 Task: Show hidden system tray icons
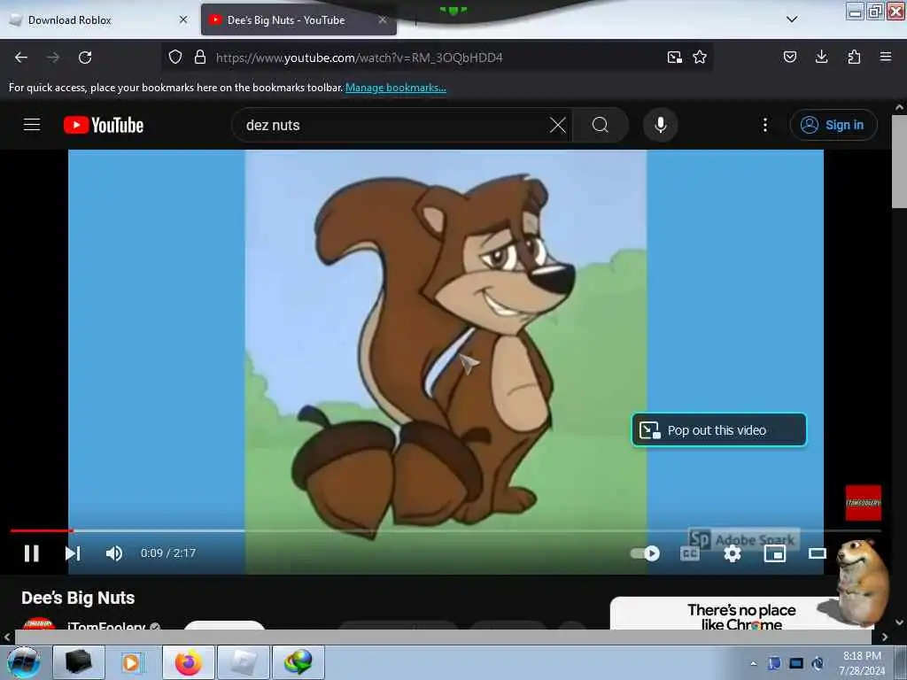pyautogui.click(x=753, y=663)
